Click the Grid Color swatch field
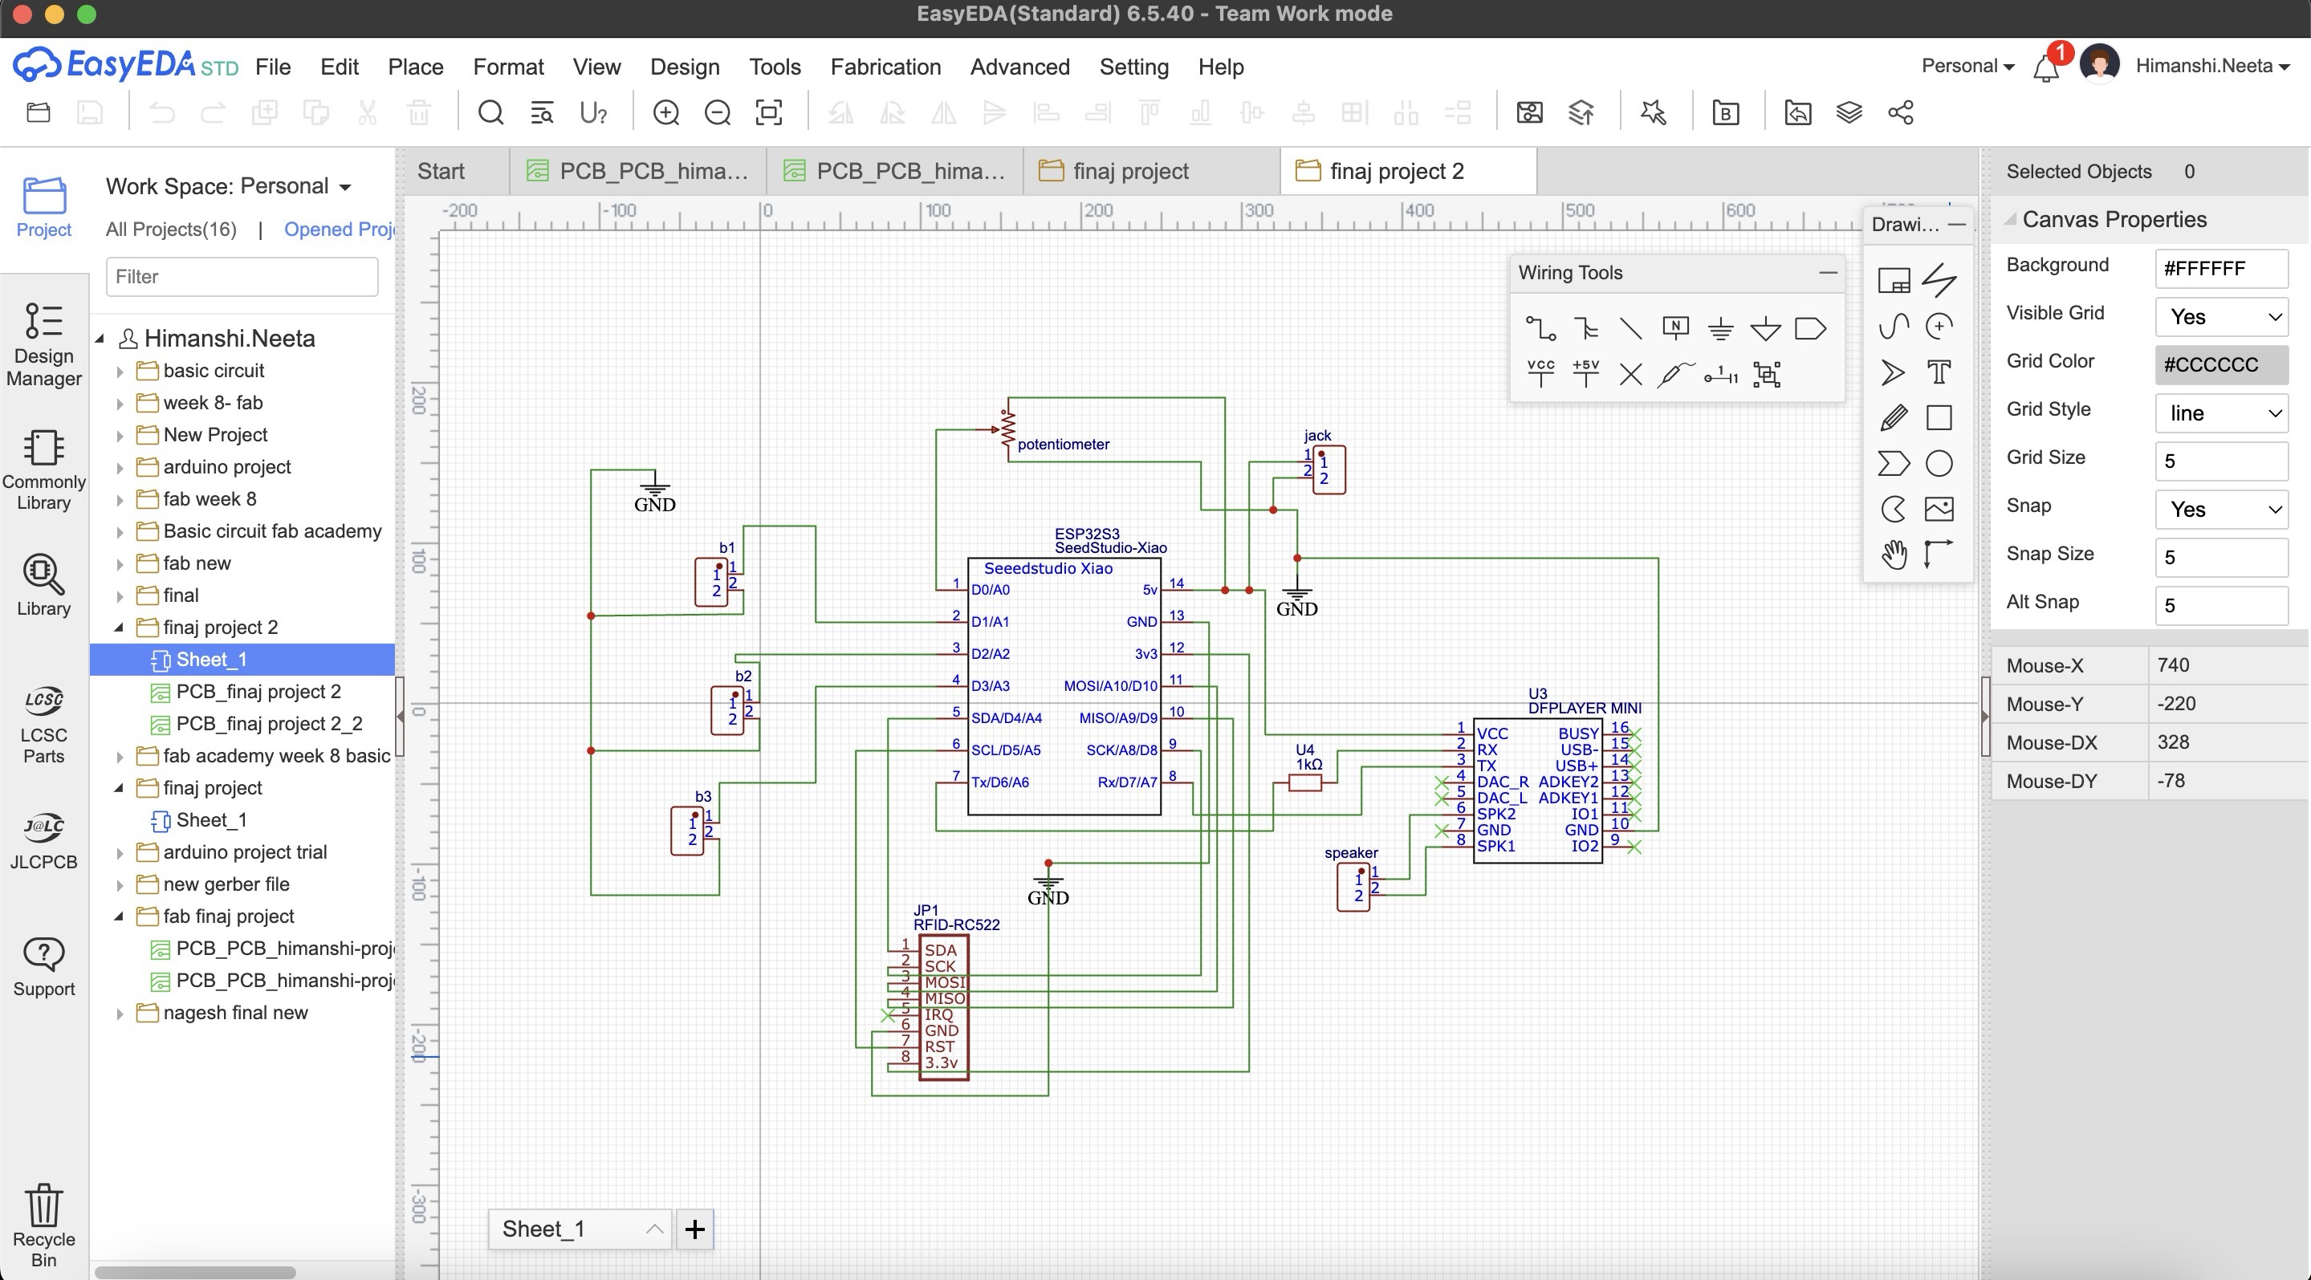Image resolution: width=2311 pixels, height=1280 pixels. (2220, 365)
